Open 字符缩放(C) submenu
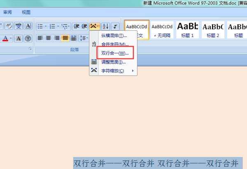The width and height of the screenshot is (247, 169). point(113,71)
